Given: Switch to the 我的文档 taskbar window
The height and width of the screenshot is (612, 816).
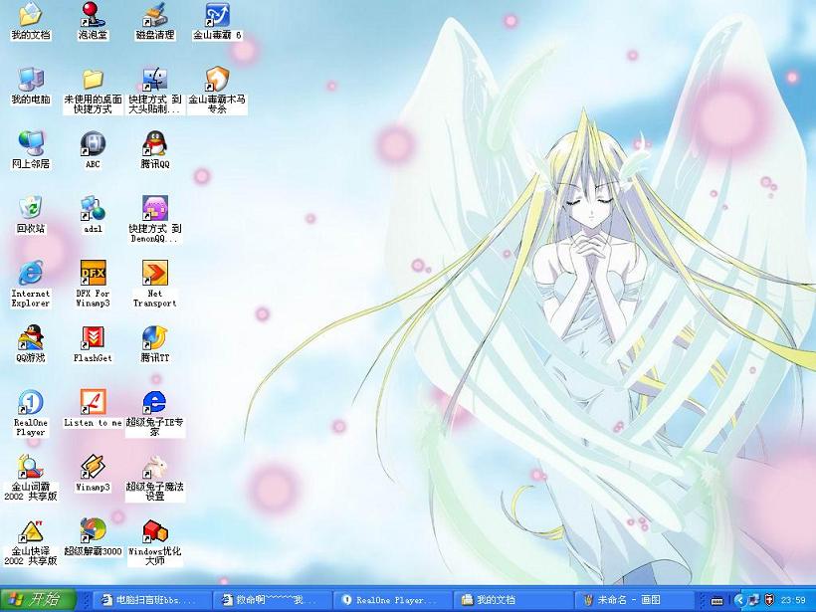Looking at the screenshot, I should 512,600.
